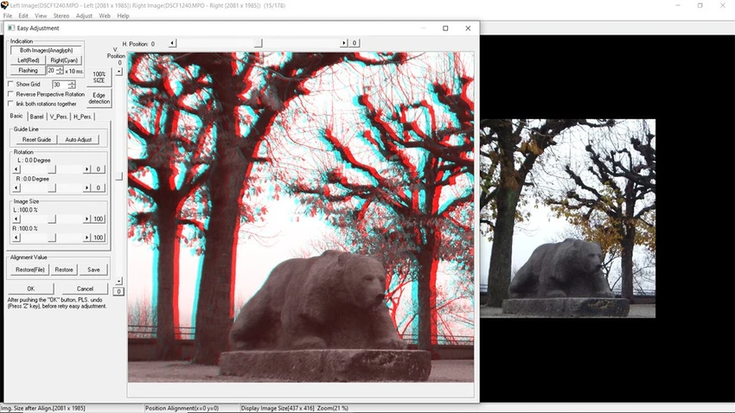This screenshot has width=735, height=413.
Task: Open the V_Pers. tab
Action: pyautogui.click(x=59, y=117)
